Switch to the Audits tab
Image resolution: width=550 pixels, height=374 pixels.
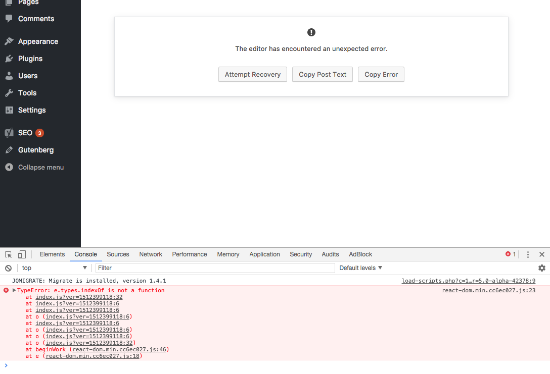330,254
